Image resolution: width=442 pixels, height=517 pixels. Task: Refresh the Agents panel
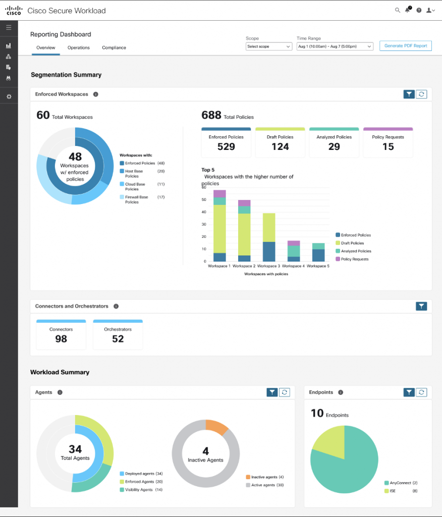tap(284, 392)
